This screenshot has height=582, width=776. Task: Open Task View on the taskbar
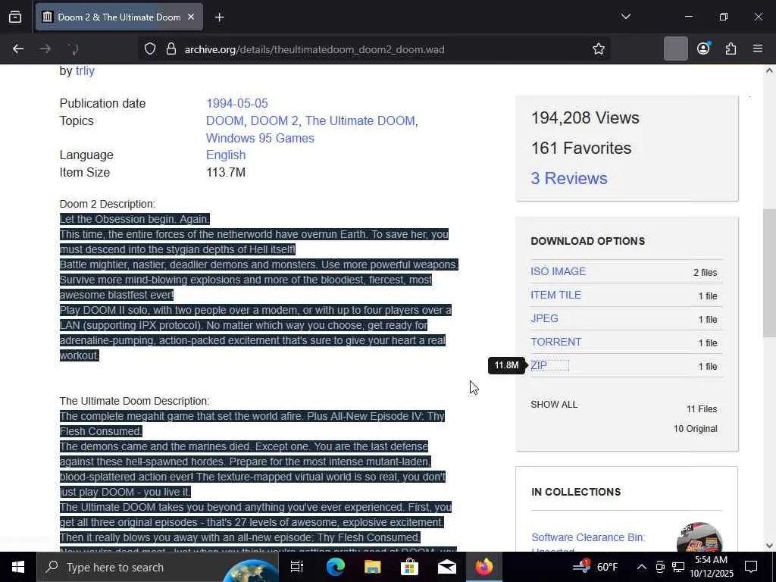[x=297, y=567]
